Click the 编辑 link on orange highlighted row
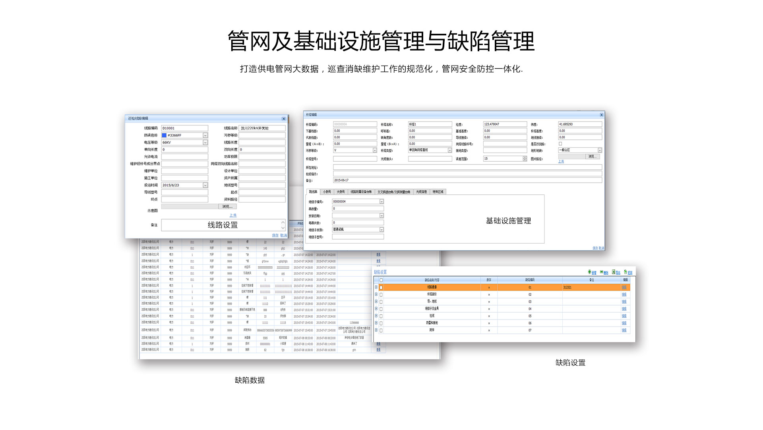Image resolution: width=763 pixels, height=430 pixels. [624, 287]
